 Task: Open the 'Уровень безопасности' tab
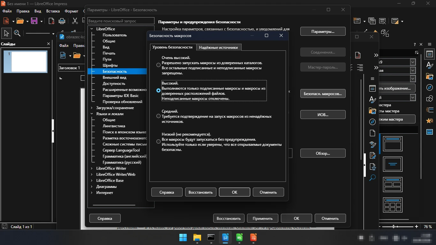[x=172, y=47]
